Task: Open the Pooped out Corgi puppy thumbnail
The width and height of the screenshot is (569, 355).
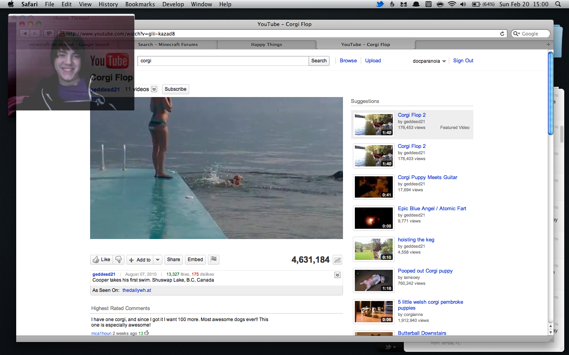Action: (x=373, y=280)
